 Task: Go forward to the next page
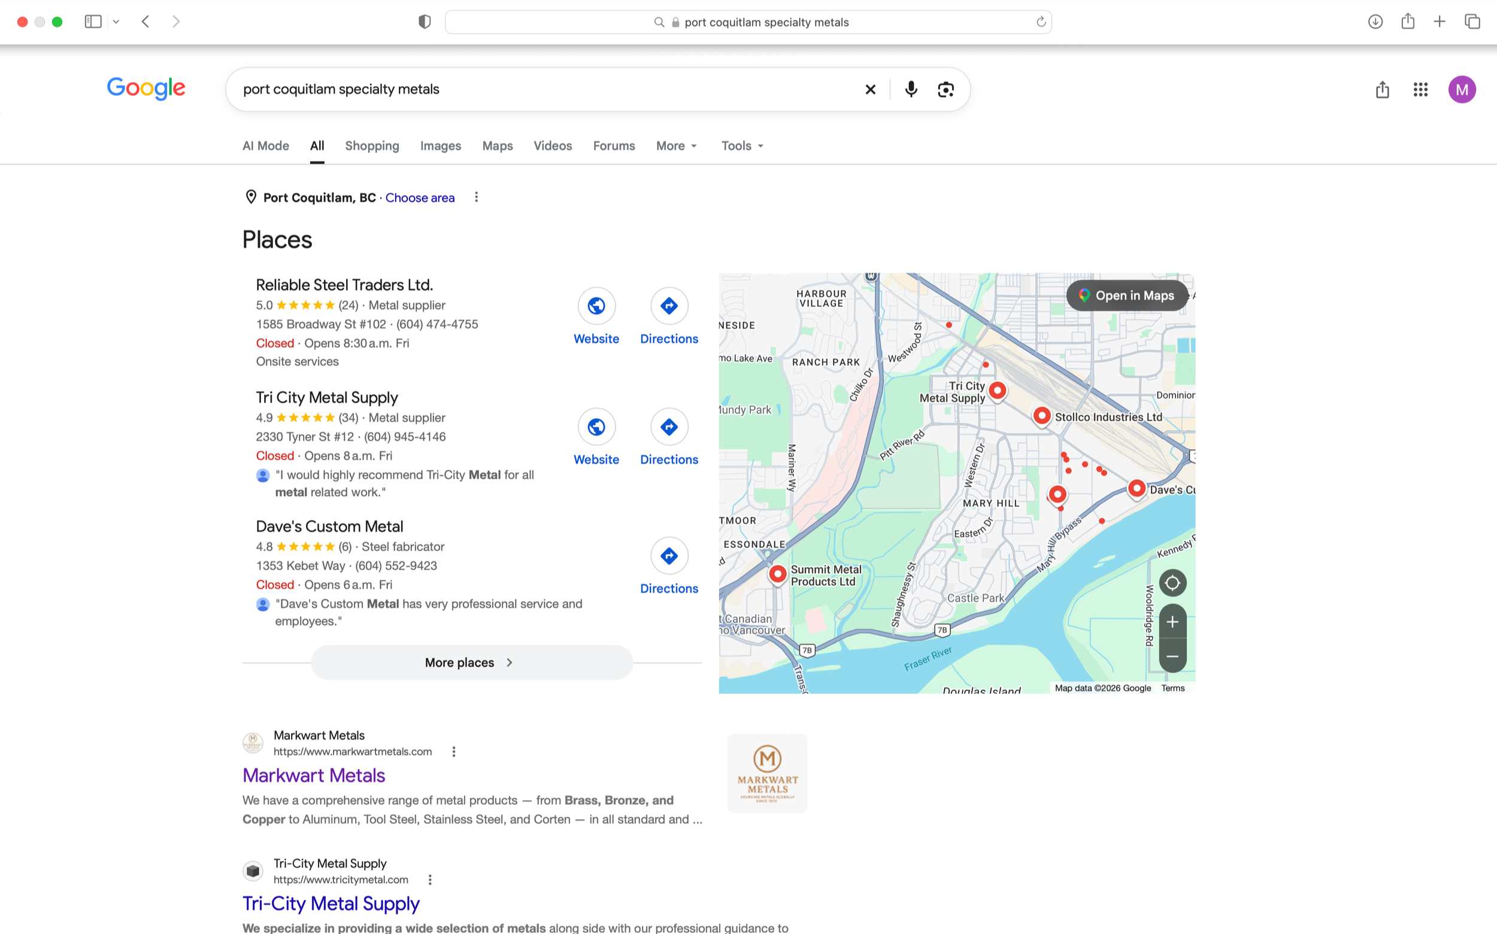coord(176,22)
